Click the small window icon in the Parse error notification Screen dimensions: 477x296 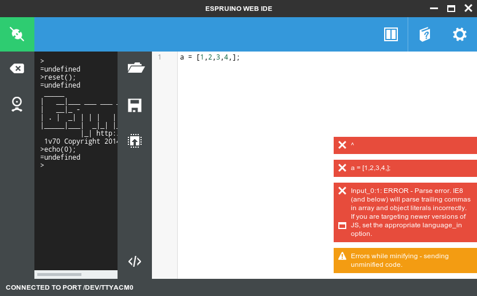(x=342, y=226)
